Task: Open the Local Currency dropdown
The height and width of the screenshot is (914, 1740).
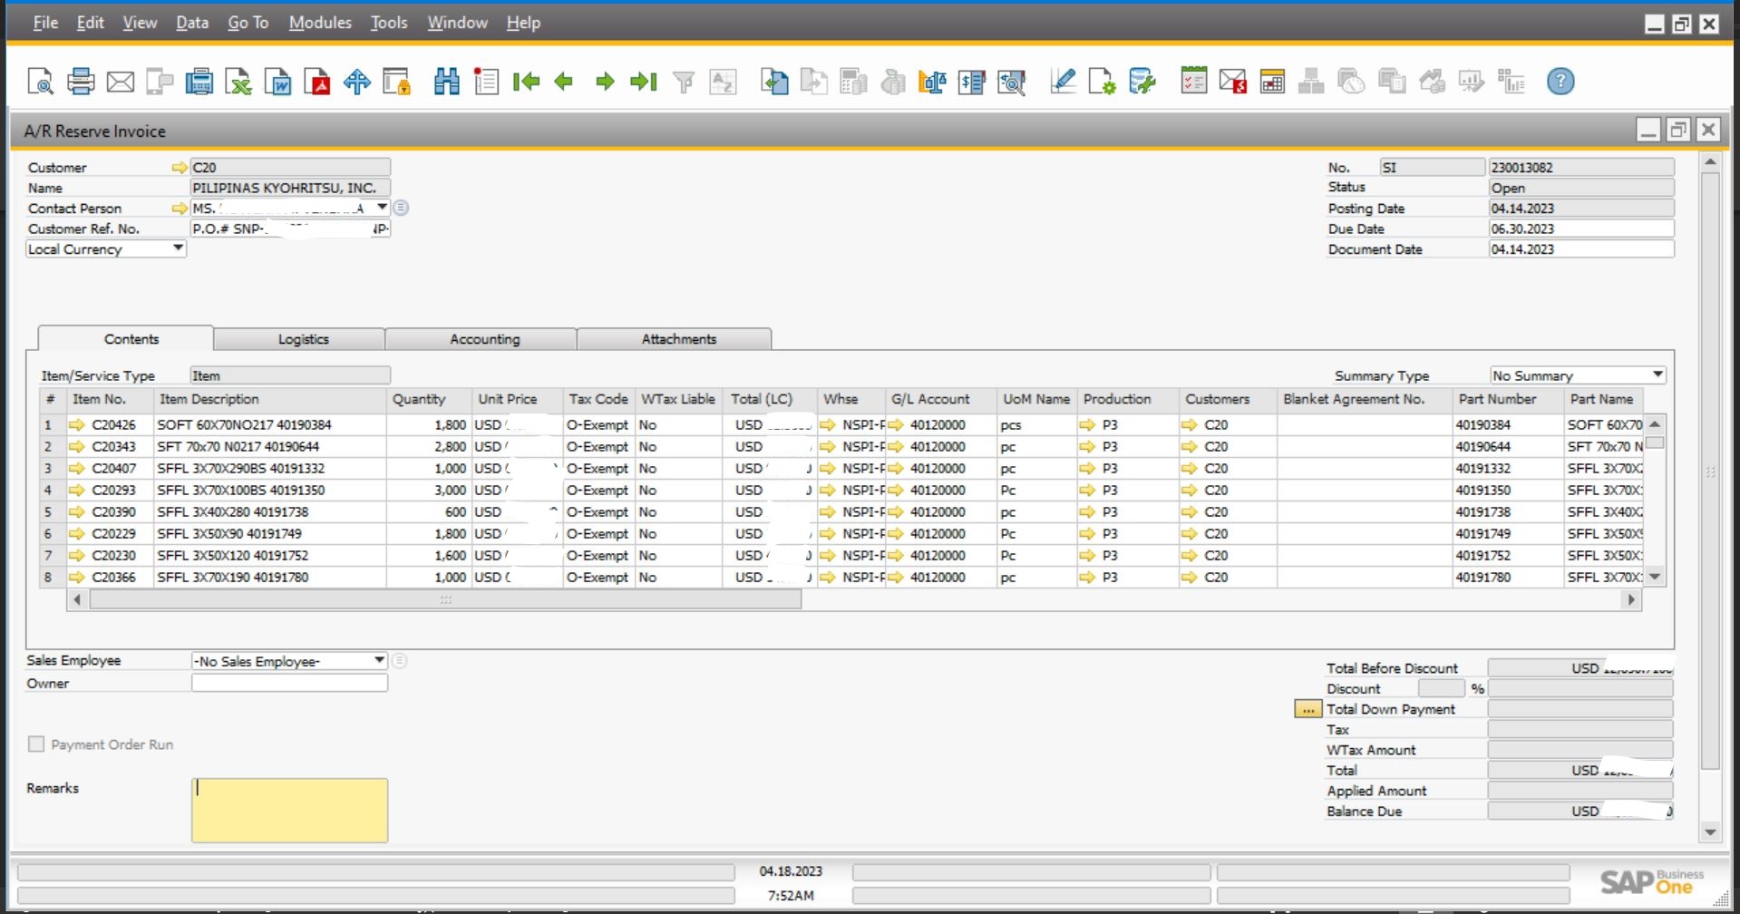Action: click(178, 248)
